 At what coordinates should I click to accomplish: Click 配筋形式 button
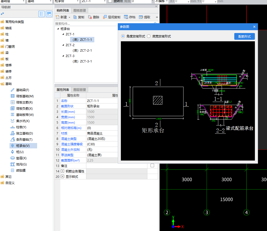245,36
